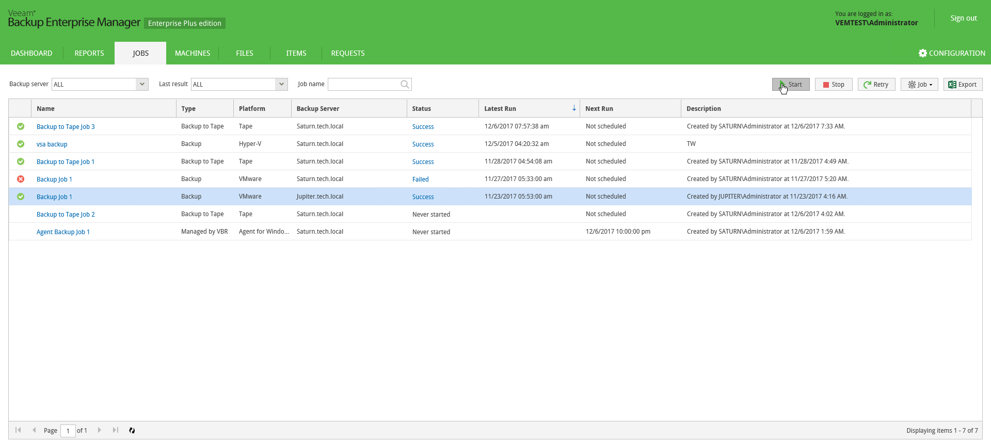Click the Displaying items 1 - 7 of 7 text
Image resolution: width=991 pixels, height=441 pixels.
coord(942,431)
